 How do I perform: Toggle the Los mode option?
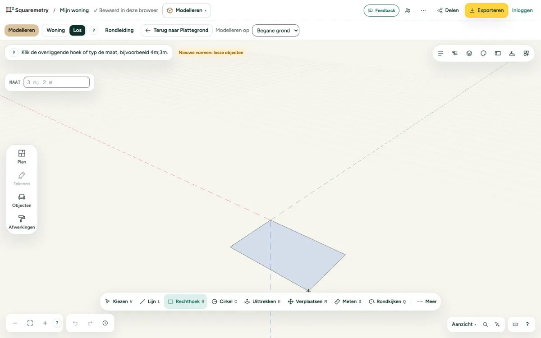point(78,30)
